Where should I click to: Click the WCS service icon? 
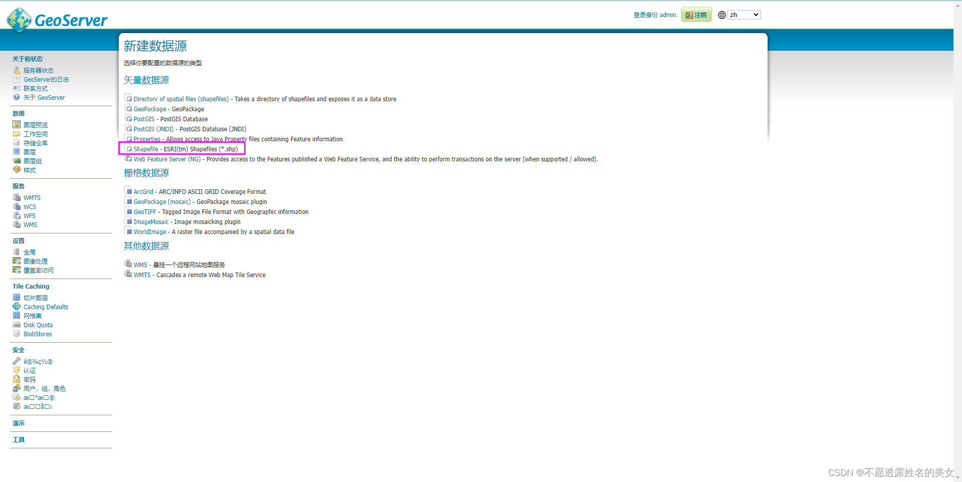click(x=17, y=206)
